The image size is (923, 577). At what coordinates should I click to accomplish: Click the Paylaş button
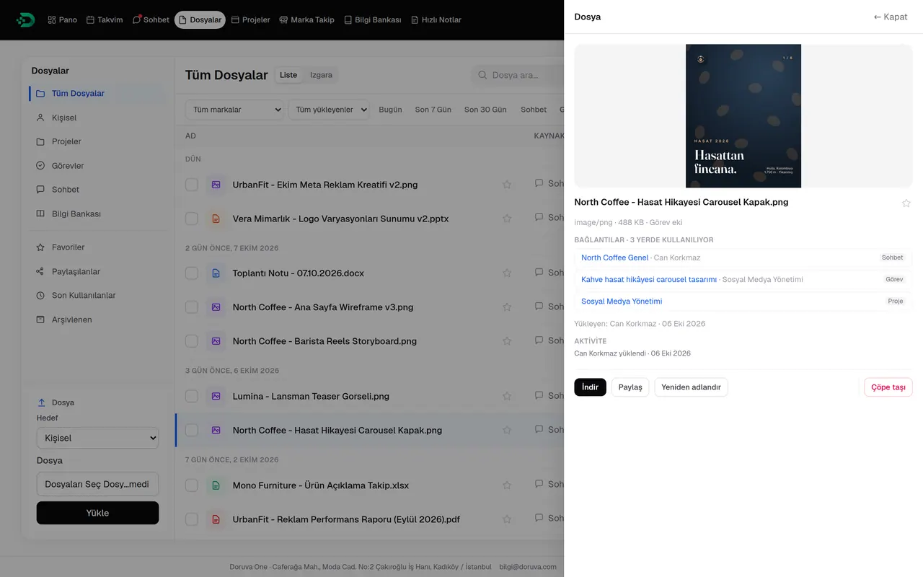(630, 387)
